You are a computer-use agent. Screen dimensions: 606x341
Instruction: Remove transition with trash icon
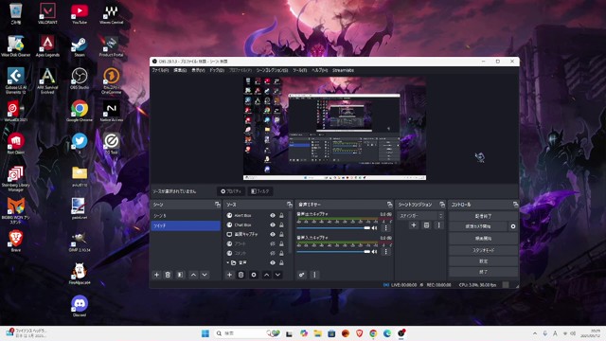426,225
